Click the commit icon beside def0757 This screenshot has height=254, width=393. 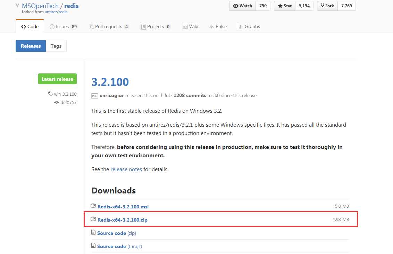point(57,102)
